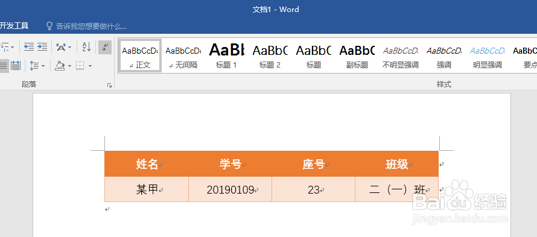
Task: Apply the 标题 1 style
Action: point(226,55)
